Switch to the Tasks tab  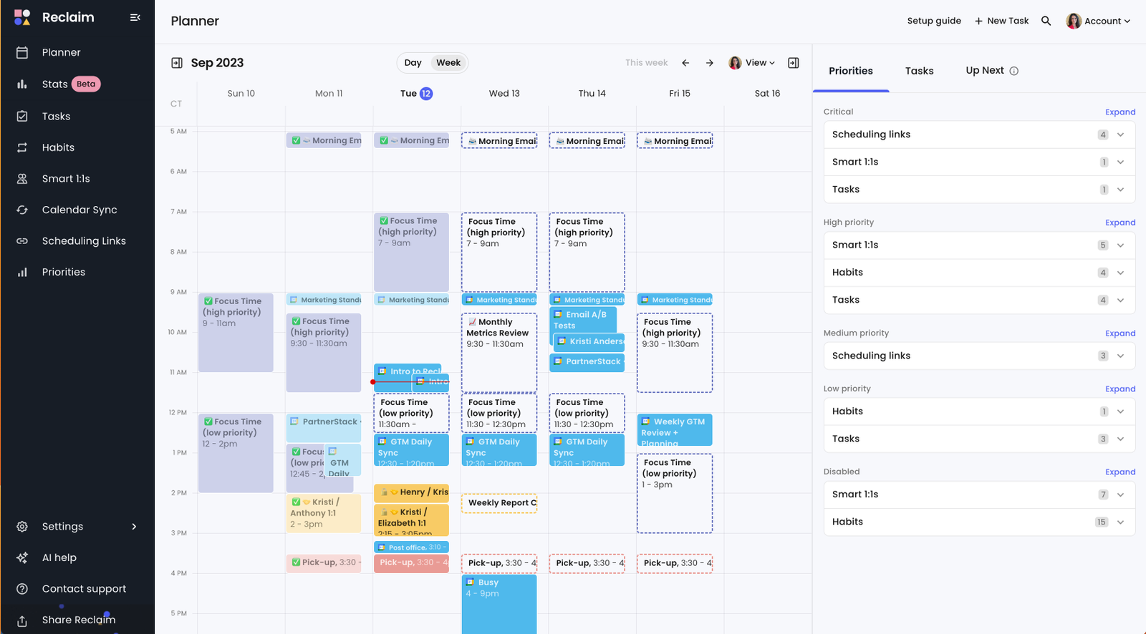tap(919, 71)
